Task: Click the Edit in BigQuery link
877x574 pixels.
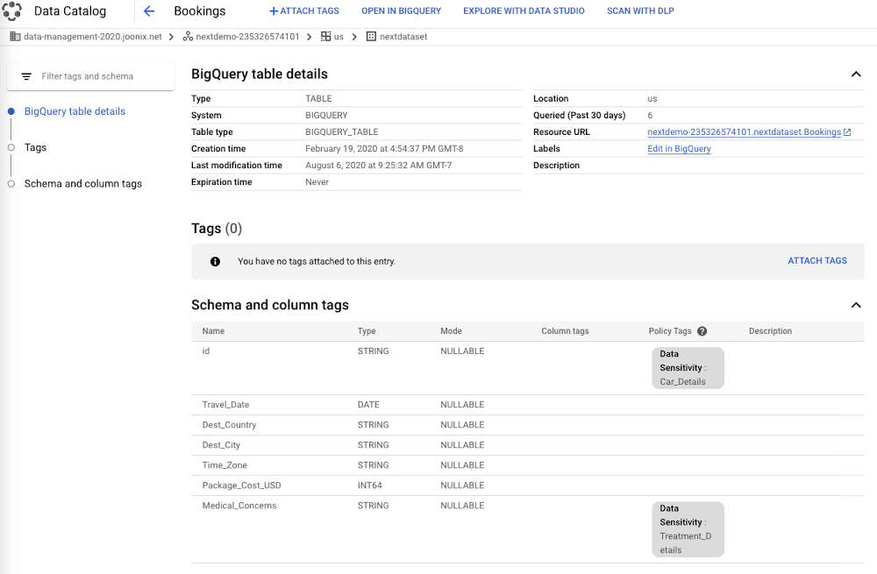Action: (x=679, y=149)
